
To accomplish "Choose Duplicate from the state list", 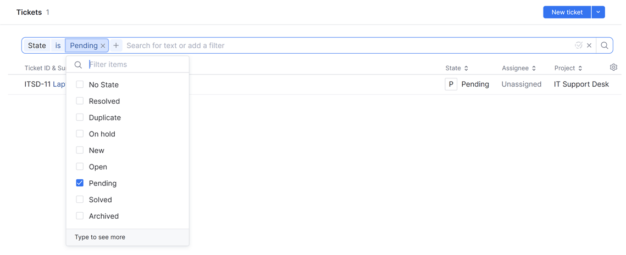I will coord(104,117).
